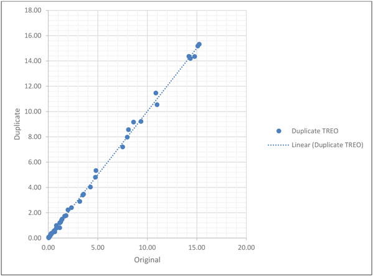The width and height of the screenshot is (373, 276).
Task: Click the data point at about 4.00
Action: pos(90,187)
